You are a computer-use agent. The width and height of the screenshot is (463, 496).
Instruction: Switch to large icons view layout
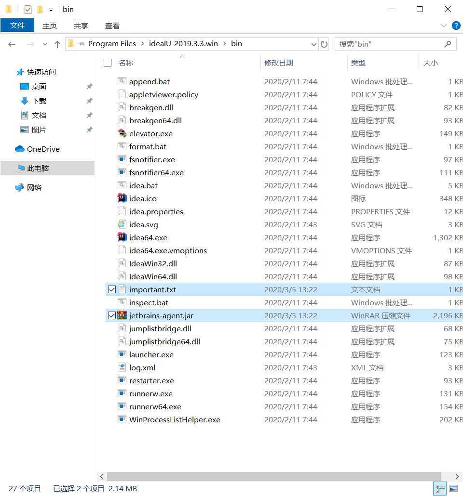453,489
